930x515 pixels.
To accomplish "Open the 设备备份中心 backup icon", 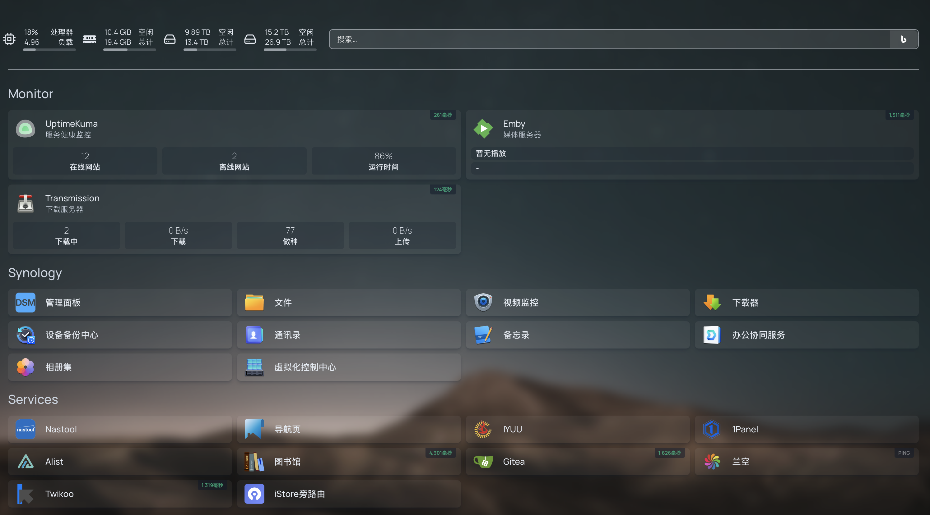I will coord(25,335).
